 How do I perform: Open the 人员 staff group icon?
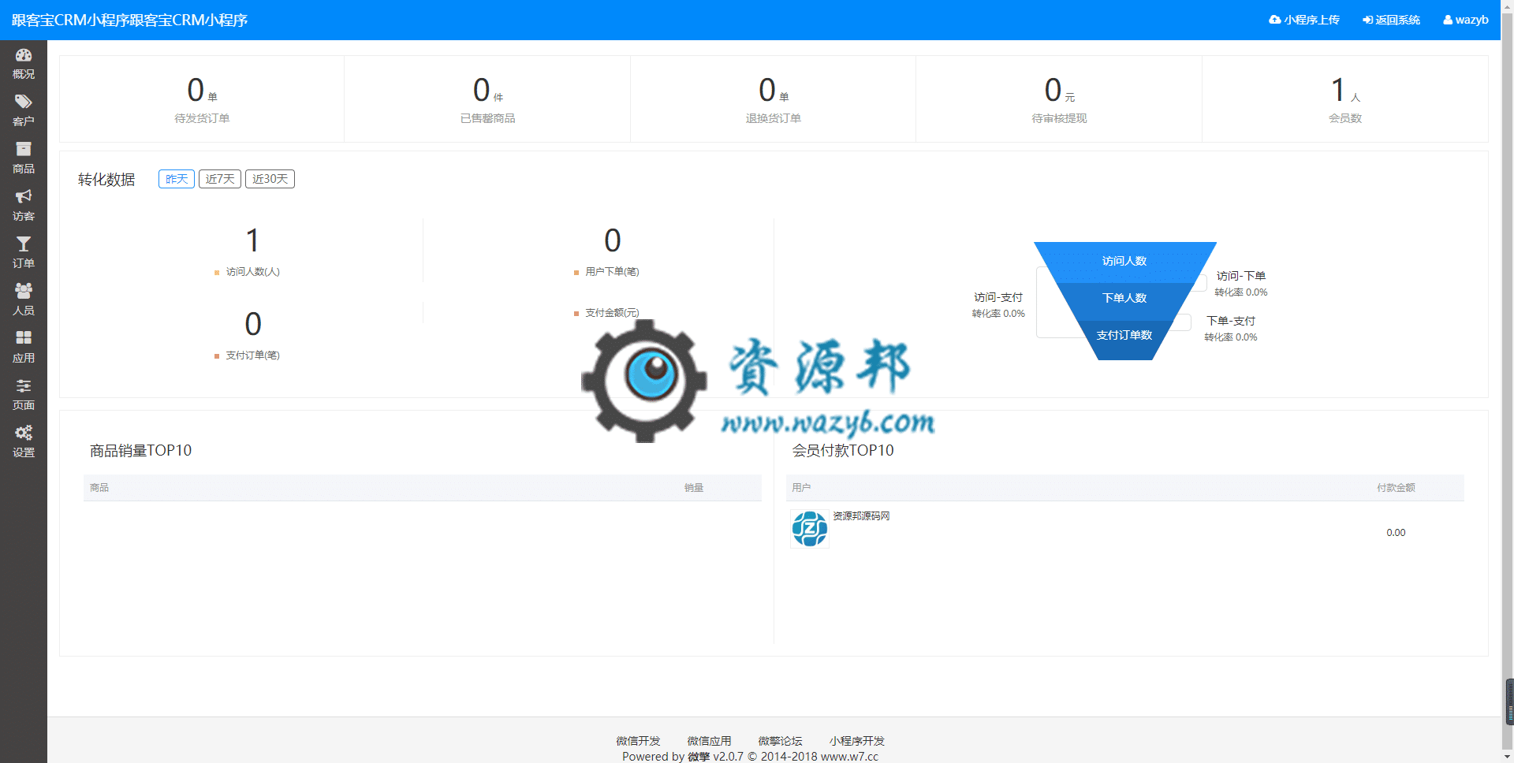[24, 291]
